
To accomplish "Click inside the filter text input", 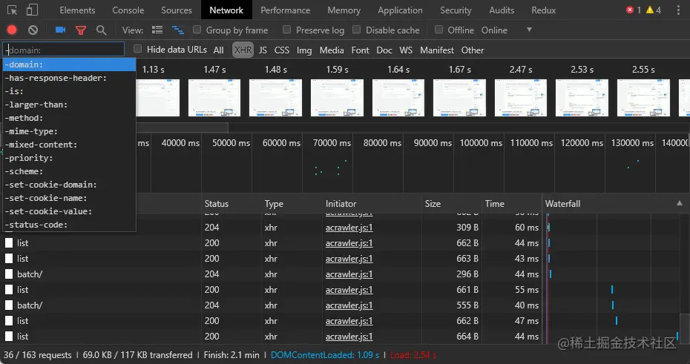I will click(64, 50).
